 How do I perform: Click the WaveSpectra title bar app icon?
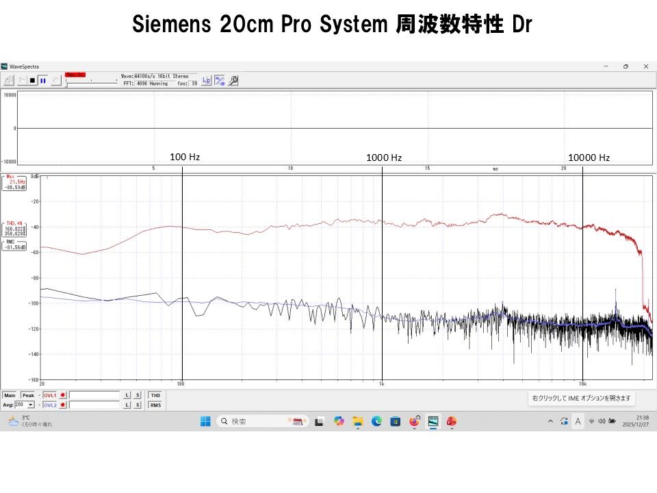click(x=4, y=66)
